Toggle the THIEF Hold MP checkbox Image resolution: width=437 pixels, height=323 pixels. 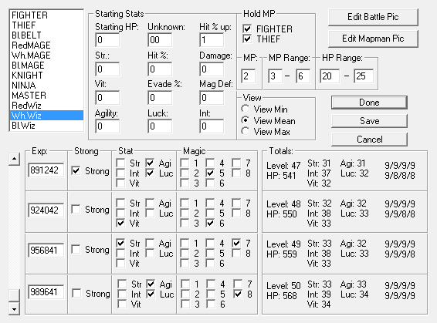pyautogui.click(x=247, y=39)
